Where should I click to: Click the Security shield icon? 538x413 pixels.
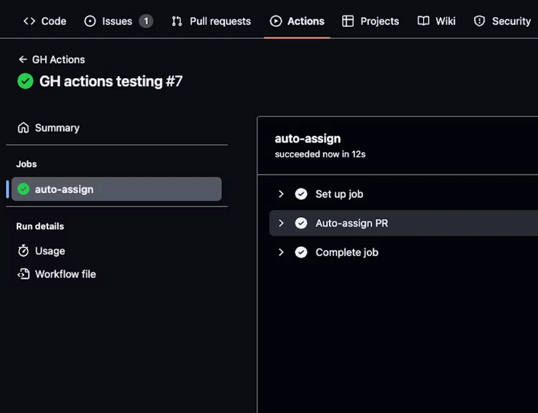[x=479, y=22]
